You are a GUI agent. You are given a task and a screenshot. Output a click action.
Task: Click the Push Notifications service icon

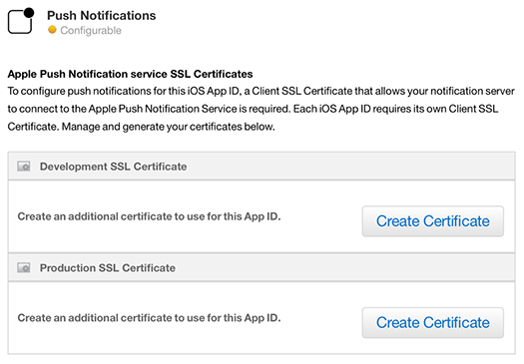point(21,21)
